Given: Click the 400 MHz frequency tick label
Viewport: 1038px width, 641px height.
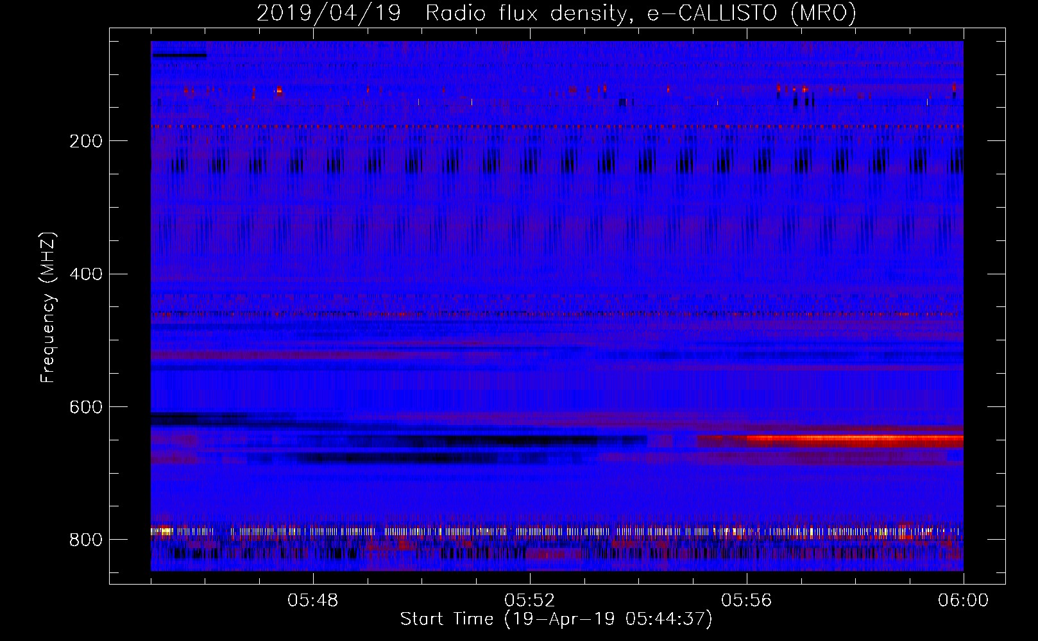Looking at the screenshot, I should 85,274.
